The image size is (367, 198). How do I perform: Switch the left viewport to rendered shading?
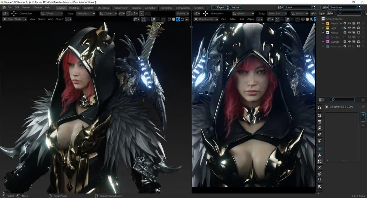182,19
